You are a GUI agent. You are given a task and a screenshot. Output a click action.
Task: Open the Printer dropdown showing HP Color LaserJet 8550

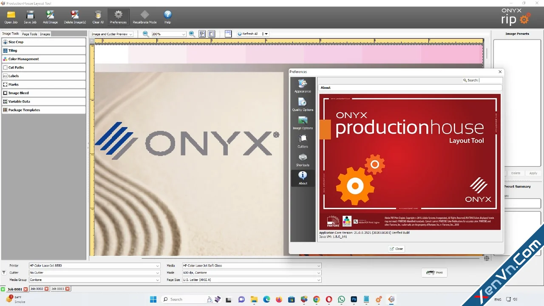click(x=94, y=266)
